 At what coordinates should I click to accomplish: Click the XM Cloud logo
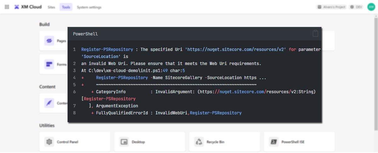click(x=28, y=7)
